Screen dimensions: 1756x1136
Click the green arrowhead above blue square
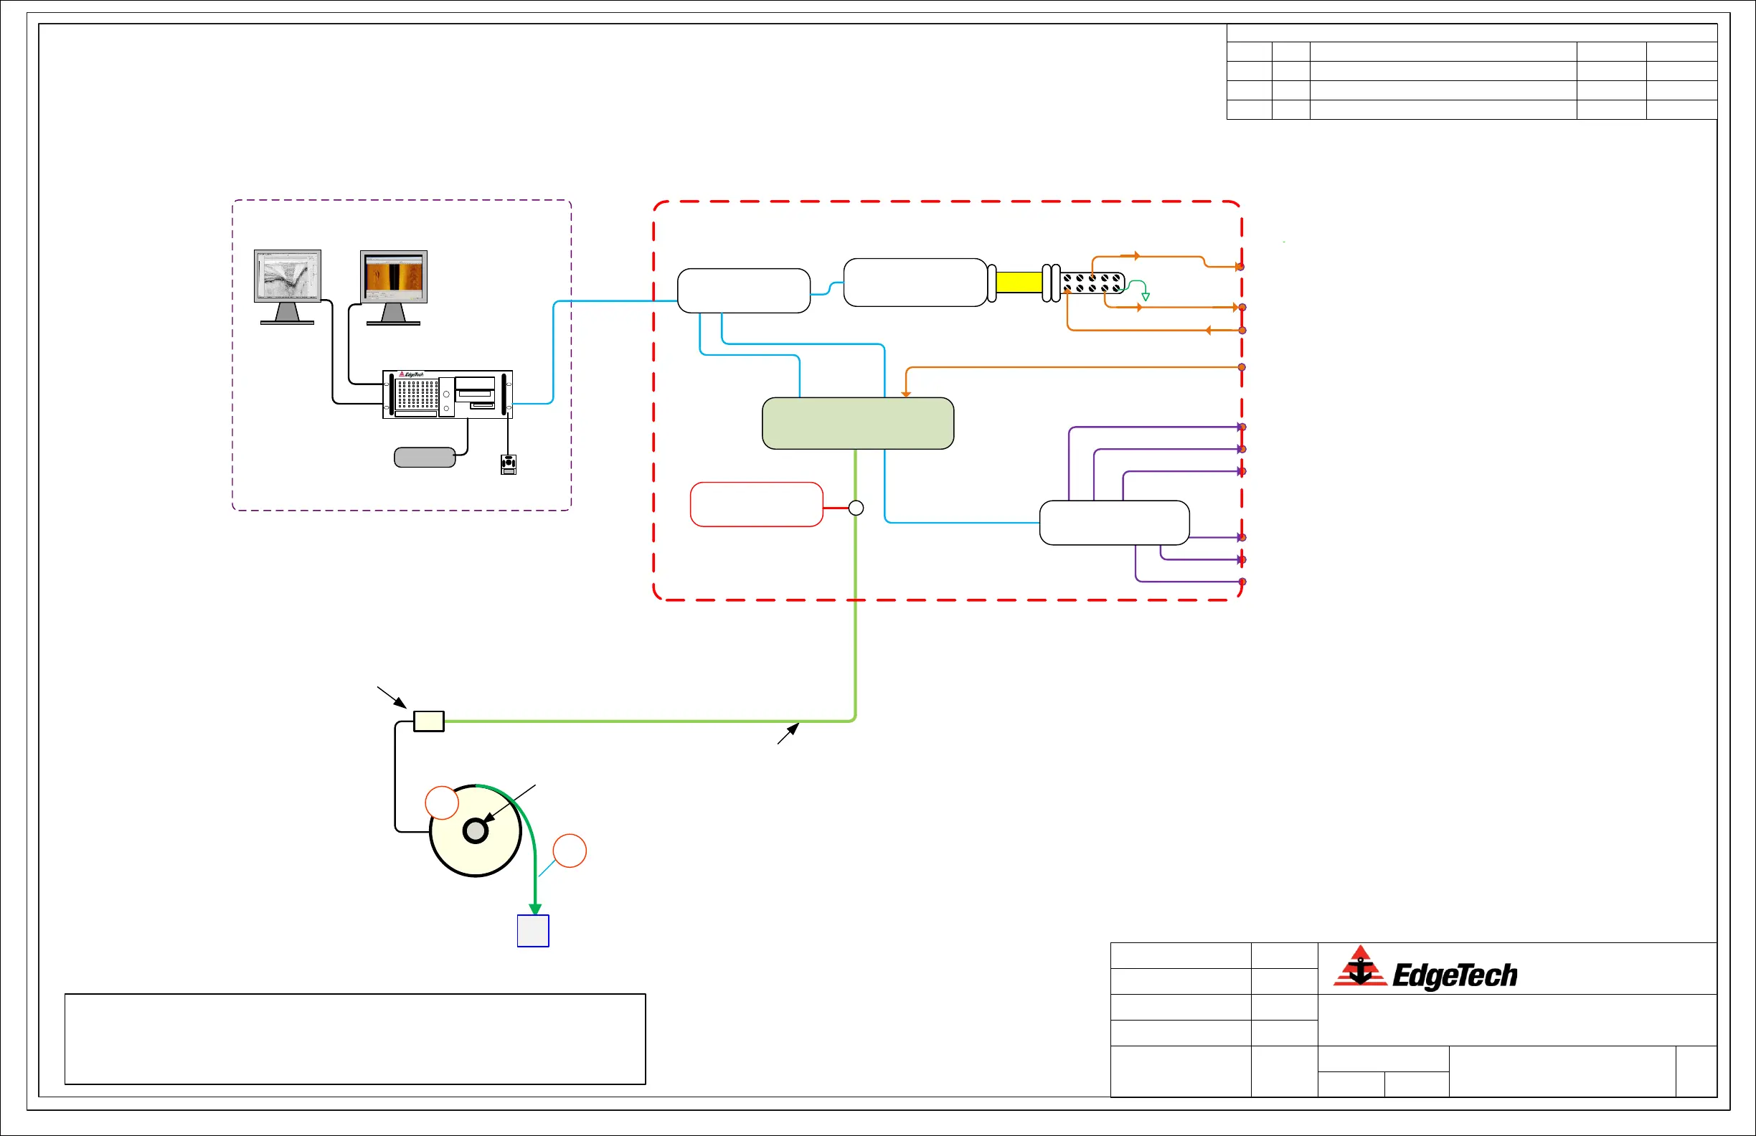[536, 909]
